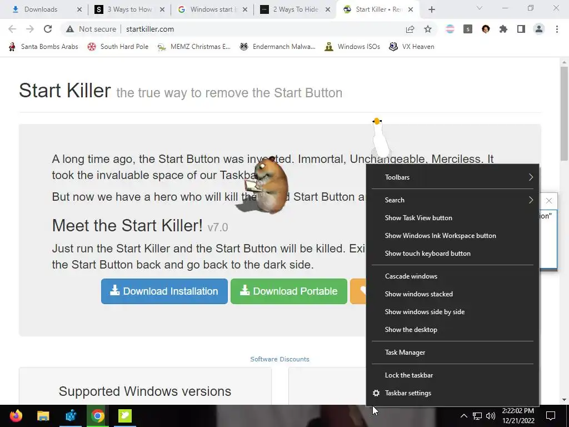569x427 pixels.
Task: Open Taskbar settings
Action: coord(452,393)
